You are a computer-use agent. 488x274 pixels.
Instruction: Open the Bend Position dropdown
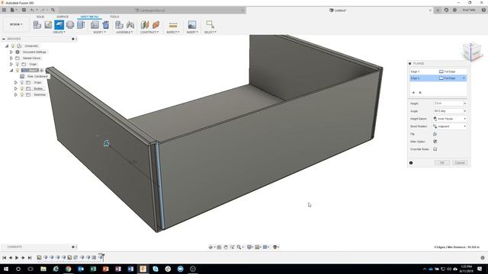click(450, 126)
